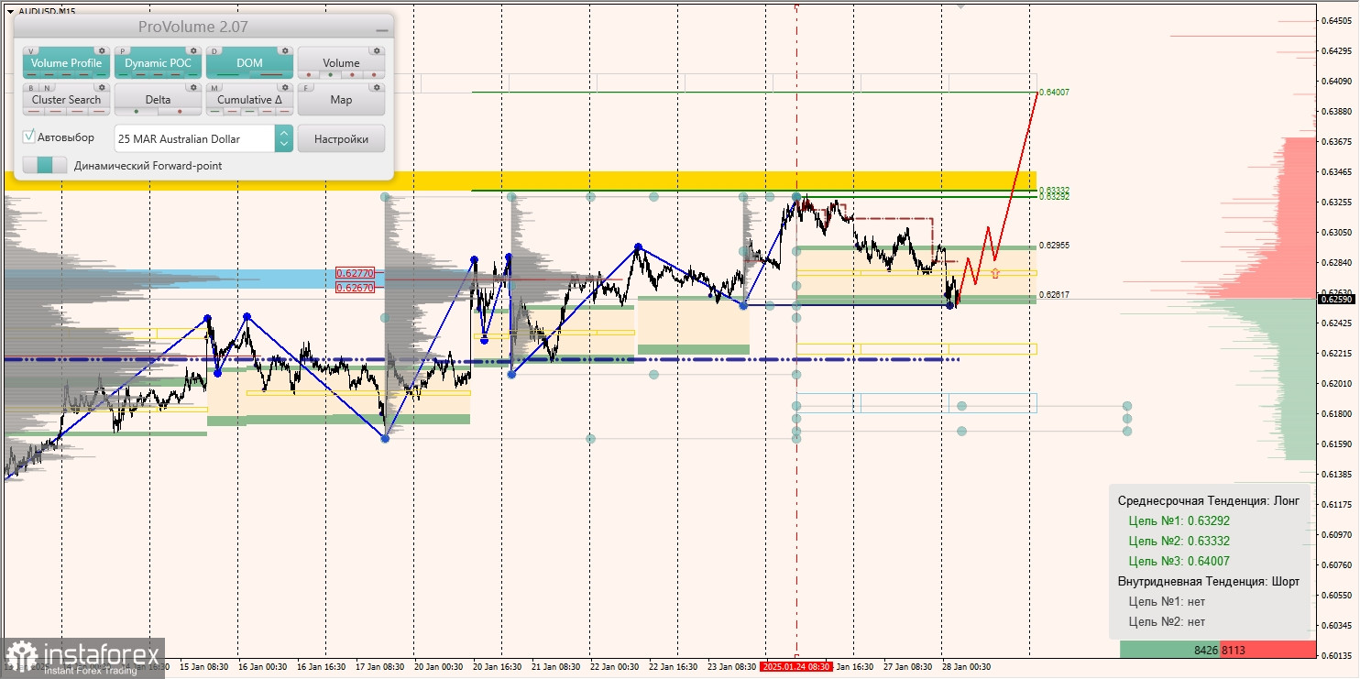Image resolution: width=1360 pixels, height=679 pixels.
Task: Open Настройки settings button
Action: 341,138
